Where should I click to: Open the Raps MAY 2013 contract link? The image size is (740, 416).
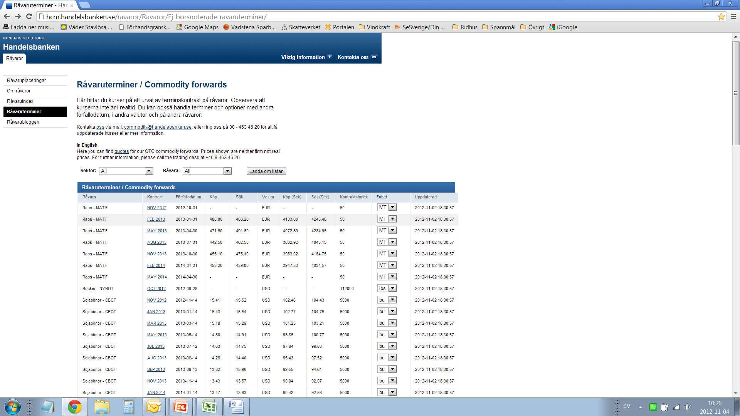pos(157,231)
